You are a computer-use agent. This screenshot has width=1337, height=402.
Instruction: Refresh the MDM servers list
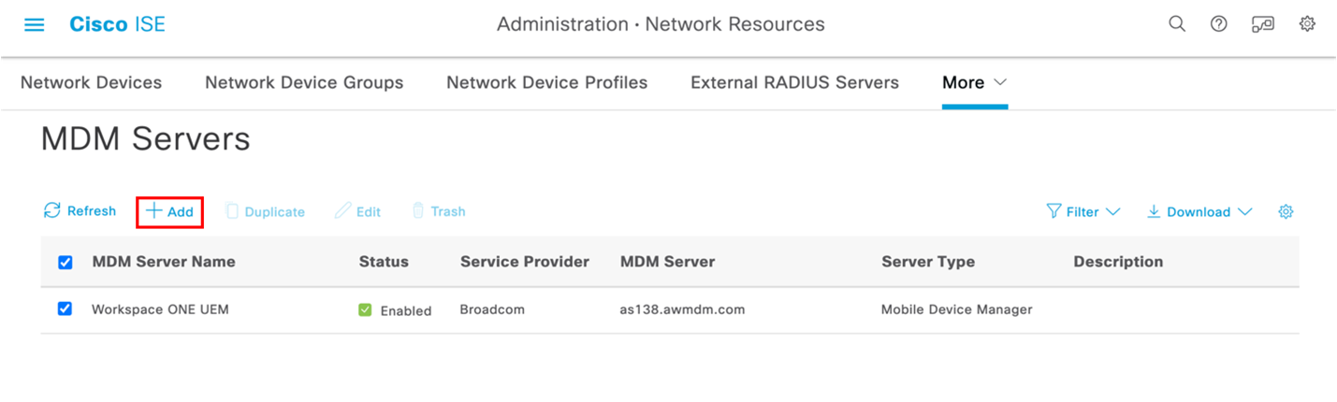80,211
